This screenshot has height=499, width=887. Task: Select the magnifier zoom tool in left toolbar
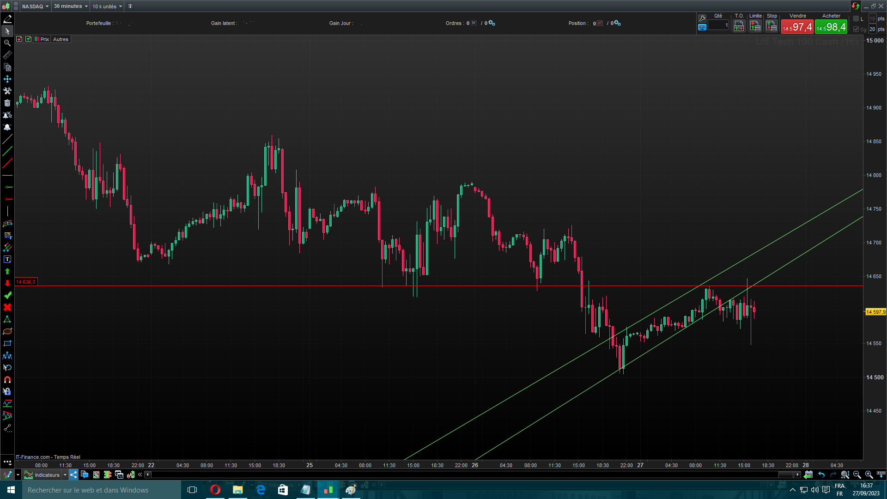[7, 43]
